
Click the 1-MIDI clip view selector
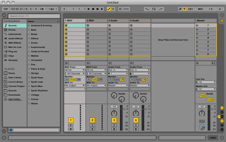coord(213,138)
